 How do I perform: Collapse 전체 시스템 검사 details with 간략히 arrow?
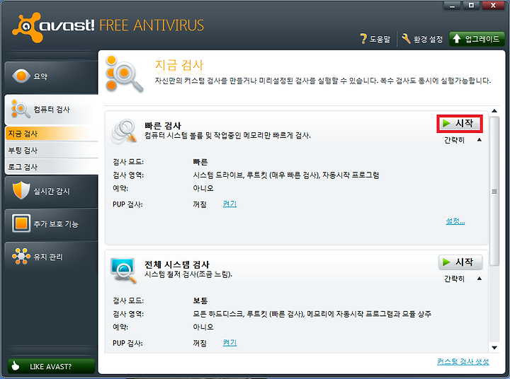[x=479, y=279]
